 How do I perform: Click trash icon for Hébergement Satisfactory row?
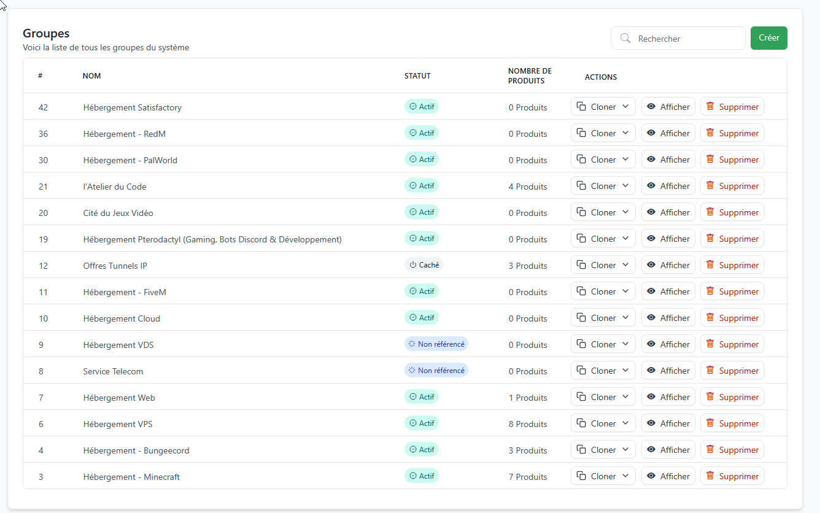(710, 106)
